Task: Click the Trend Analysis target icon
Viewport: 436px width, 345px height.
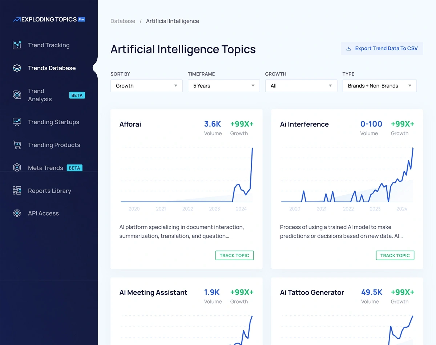Action: coord(17,95)
